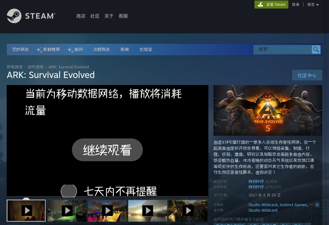Expand the 新鲜推荐 store menu
The width and height of the screenshot is (329, 225).
click(48, 49)
